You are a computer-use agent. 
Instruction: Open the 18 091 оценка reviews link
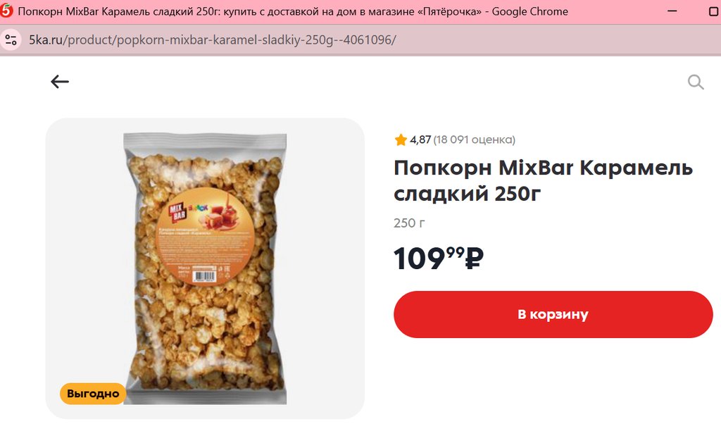click(474, 139)
